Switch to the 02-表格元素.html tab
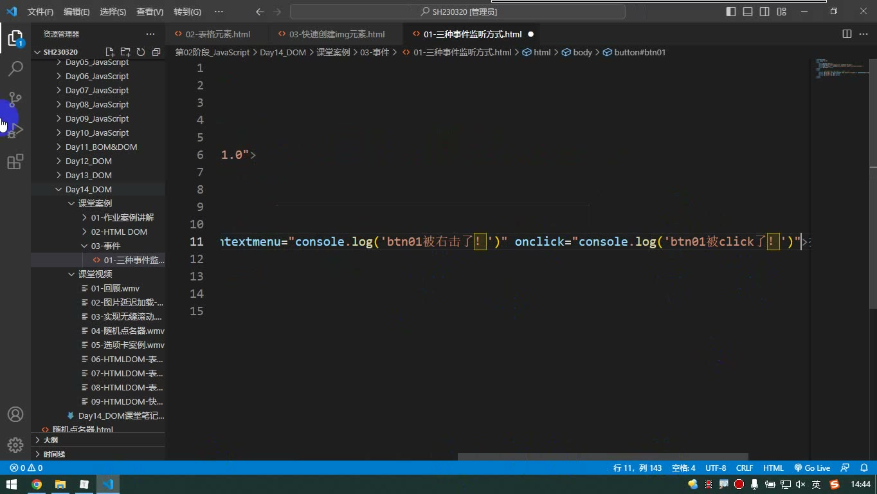Screen dimensions: 877x494 point(218,34)
